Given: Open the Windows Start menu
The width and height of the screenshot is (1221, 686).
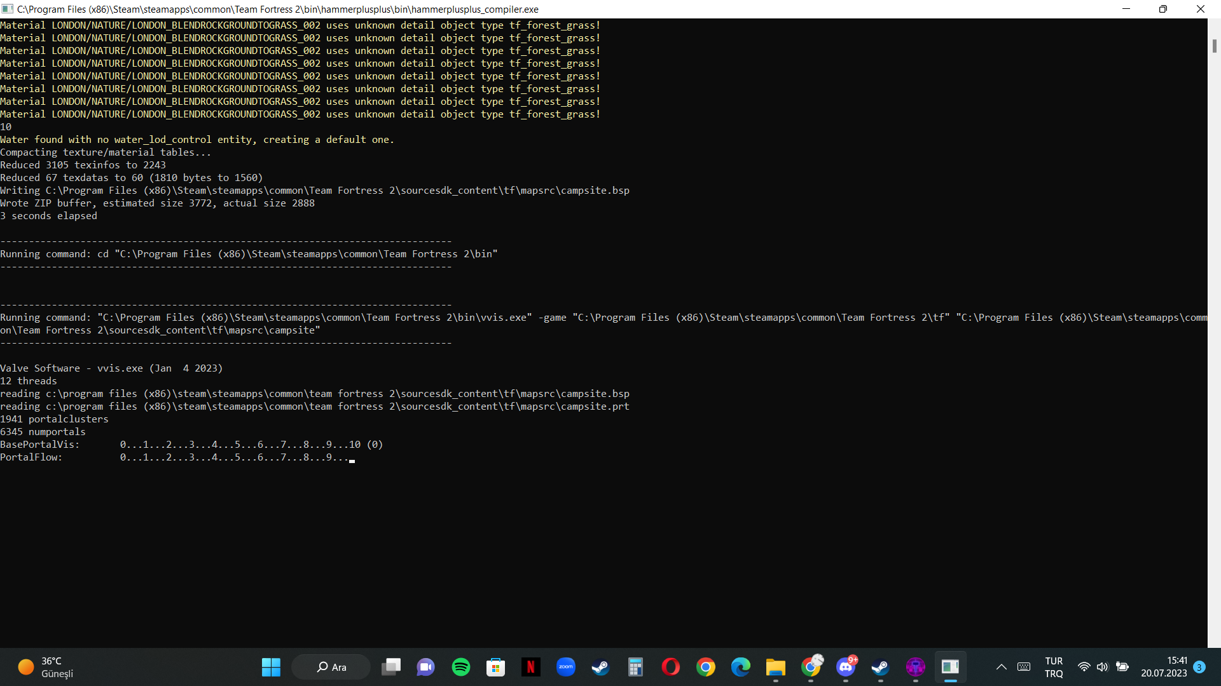Looking at the screenshot, I should 271,667.
